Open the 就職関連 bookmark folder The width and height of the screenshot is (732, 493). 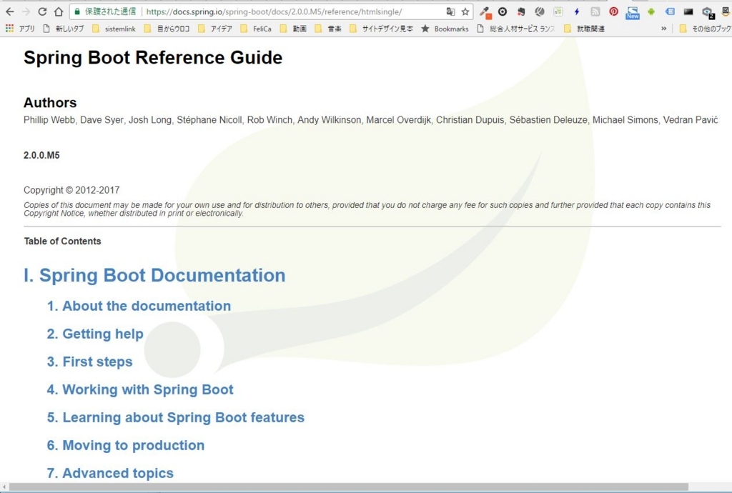pos(584,29)
